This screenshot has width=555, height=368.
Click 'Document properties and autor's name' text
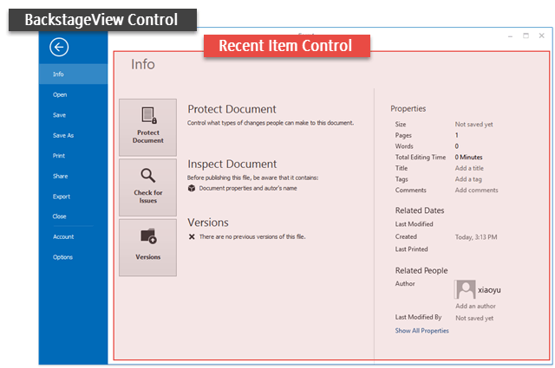248,189
